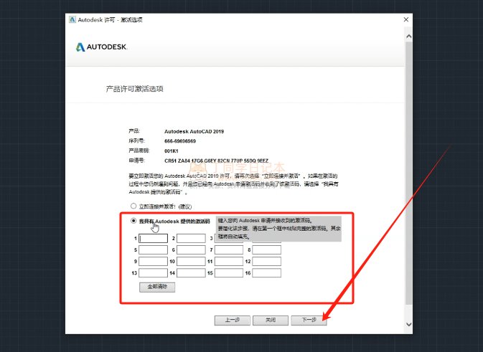
Task: Click the Autodesk icon in the title bar
Action: (72, 19)
